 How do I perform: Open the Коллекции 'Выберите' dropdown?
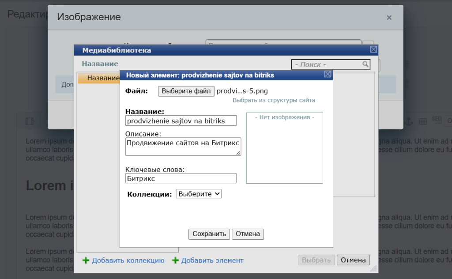[x=199, y=194]
